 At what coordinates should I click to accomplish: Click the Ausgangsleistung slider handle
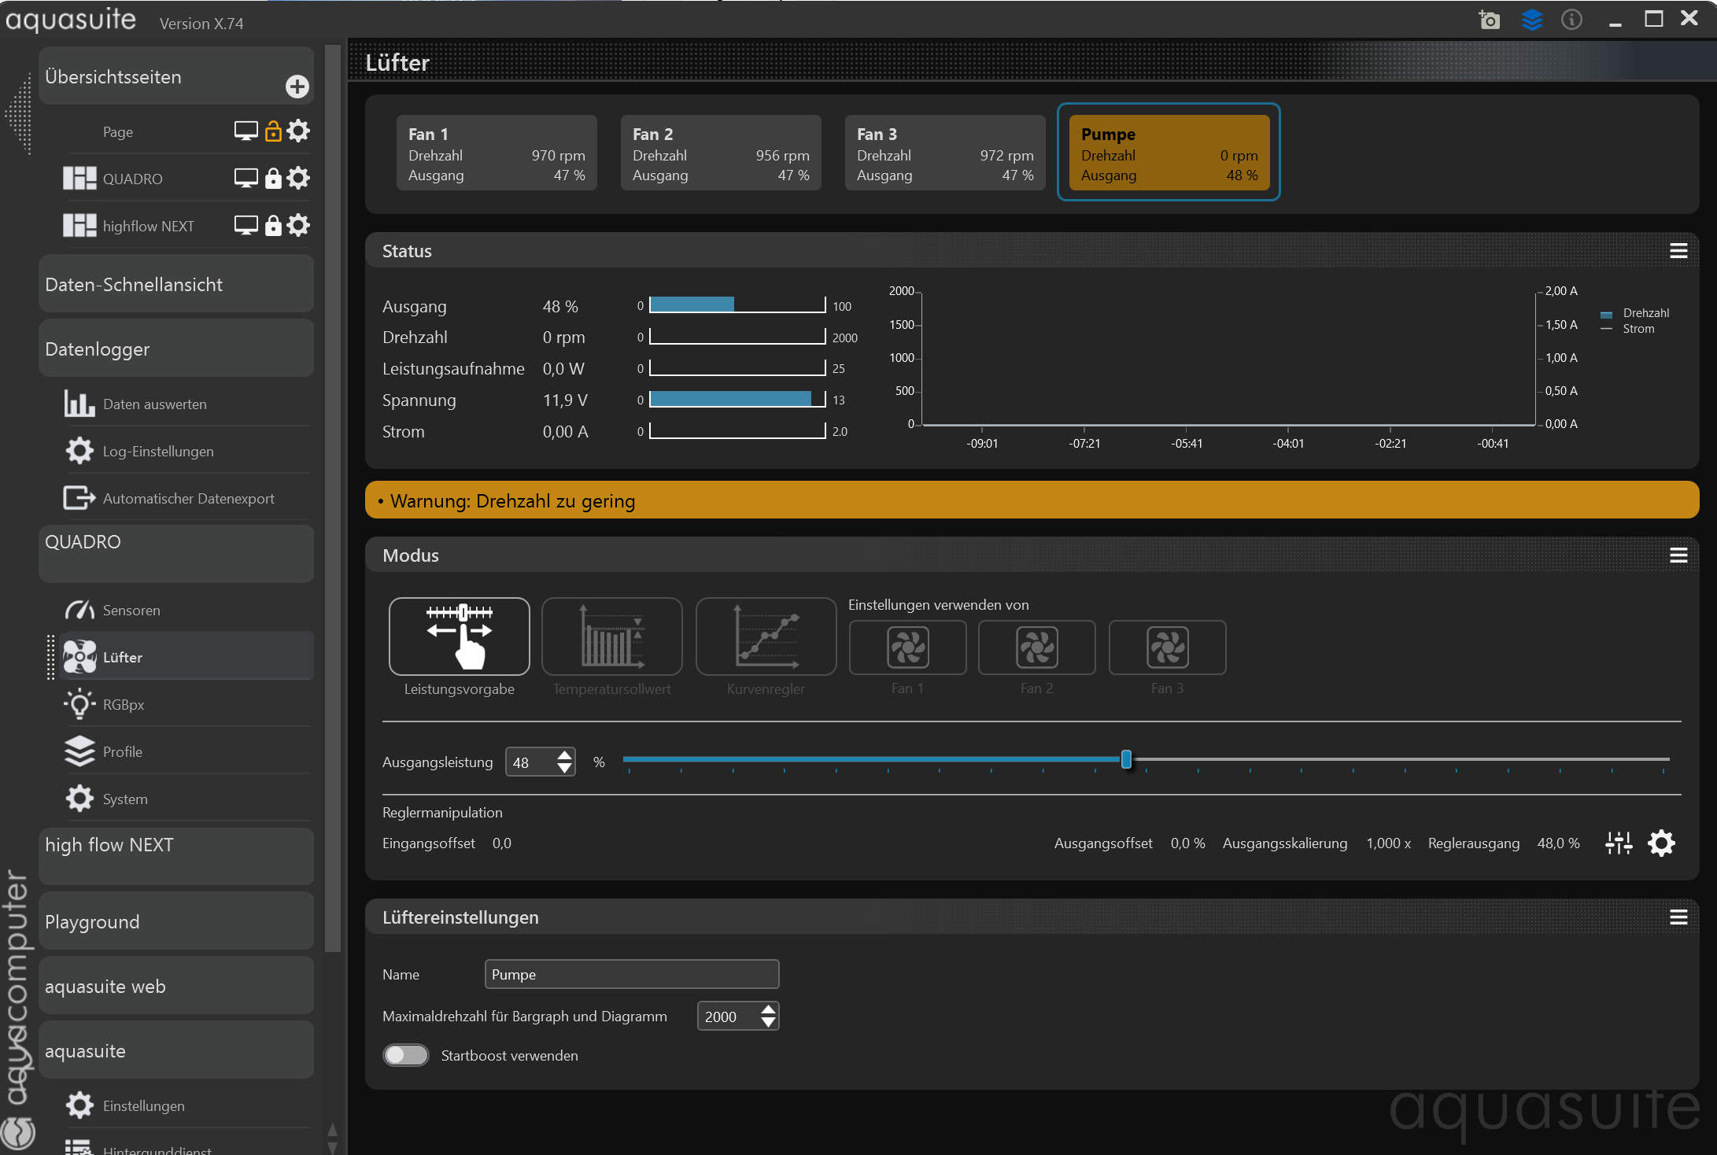coord(1126,759)
